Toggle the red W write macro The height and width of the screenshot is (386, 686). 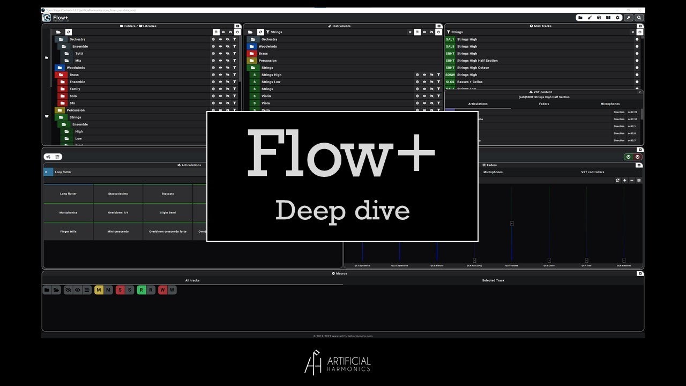[162, 290]
